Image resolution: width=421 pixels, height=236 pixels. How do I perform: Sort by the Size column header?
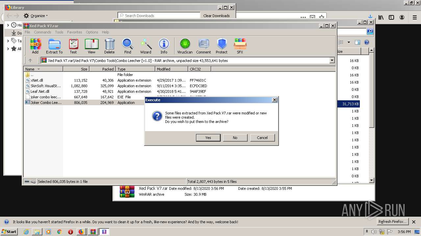[x=76, y=69]
